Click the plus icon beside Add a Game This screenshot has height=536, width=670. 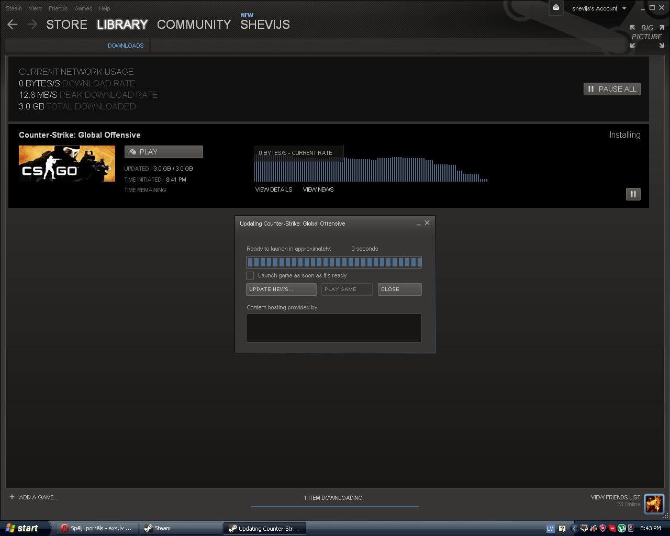[12, 497]
